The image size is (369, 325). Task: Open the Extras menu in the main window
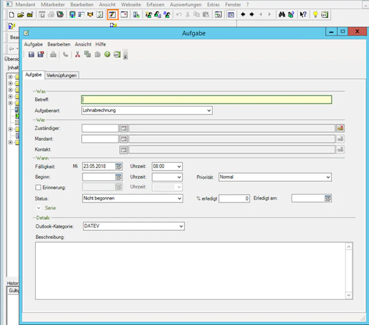click(x=213, y=5)
